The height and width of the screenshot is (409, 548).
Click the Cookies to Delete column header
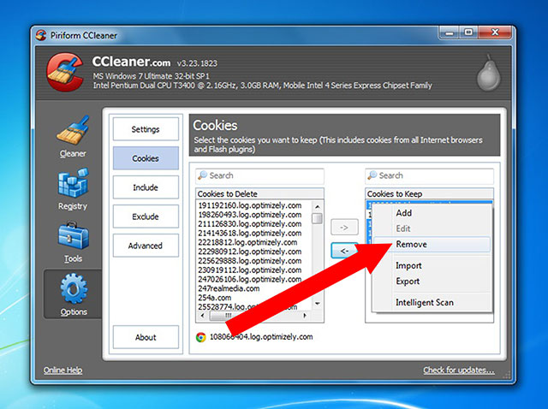(259, 194)
